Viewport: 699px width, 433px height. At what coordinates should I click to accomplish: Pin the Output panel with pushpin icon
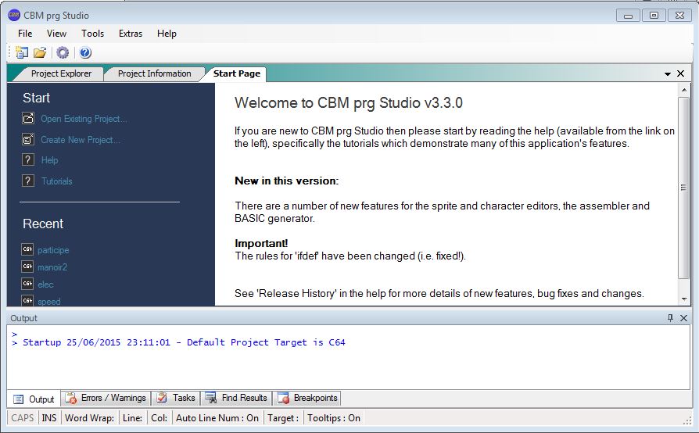click(670, 318)
